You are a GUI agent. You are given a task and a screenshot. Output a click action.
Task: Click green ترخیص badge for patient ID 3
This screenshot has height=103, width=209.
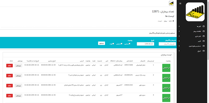(166, 88)
